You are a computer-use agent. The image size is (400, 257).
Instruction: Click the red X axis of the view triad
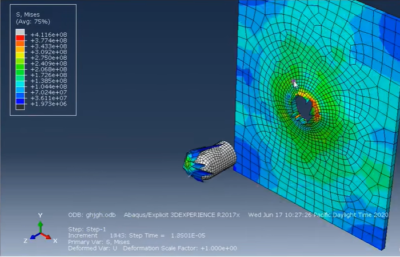click(46, 236)
